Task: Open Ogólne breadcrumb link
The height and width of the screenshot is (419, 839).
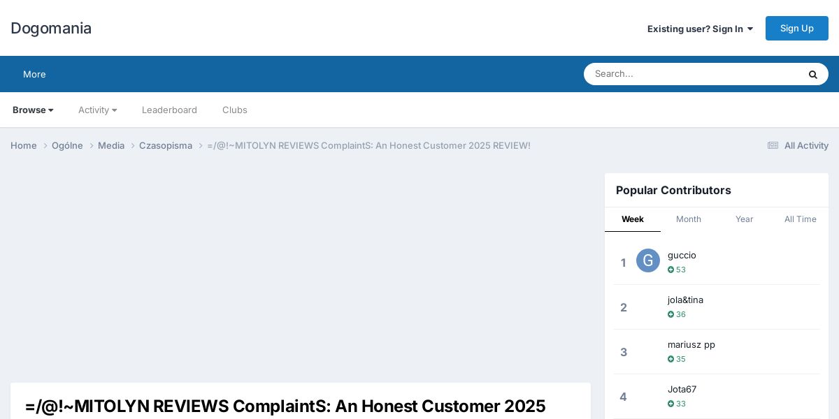Action: 67,145
